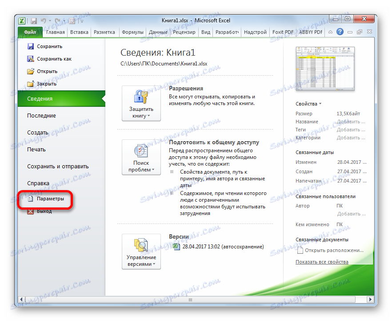
Task: Open the Redo history dropdown arrow
Action: pyautogui.click(x=64, y=21)
